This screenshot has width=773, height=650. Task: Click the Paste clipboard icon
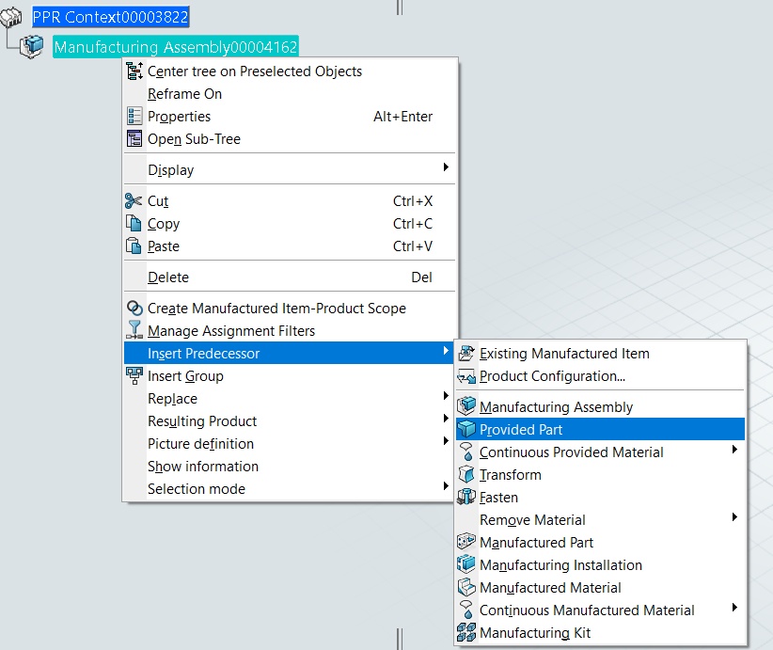tap(134, 246)
